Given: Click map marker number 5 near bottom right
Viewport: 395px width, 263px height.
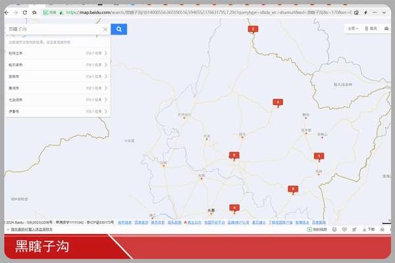Looking at the screenshot, I should (x=293, y=189).
